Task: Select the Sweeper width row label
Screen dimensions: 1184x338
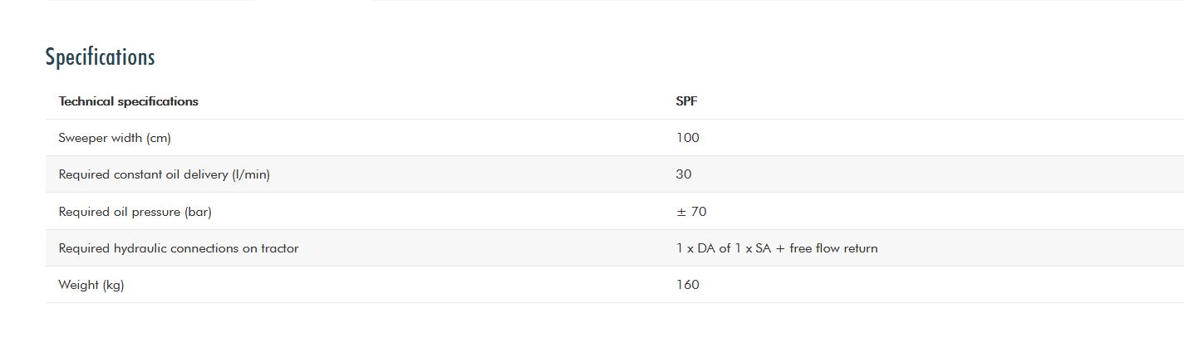Action: (114, 138)
